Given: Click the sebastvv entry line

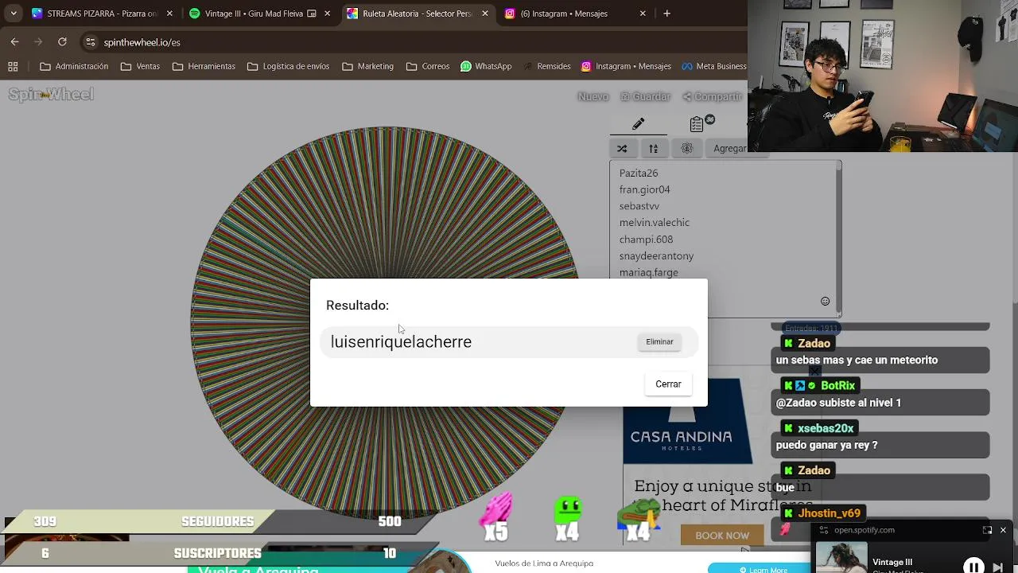Looking at the screenshot, I should point(639,206).
